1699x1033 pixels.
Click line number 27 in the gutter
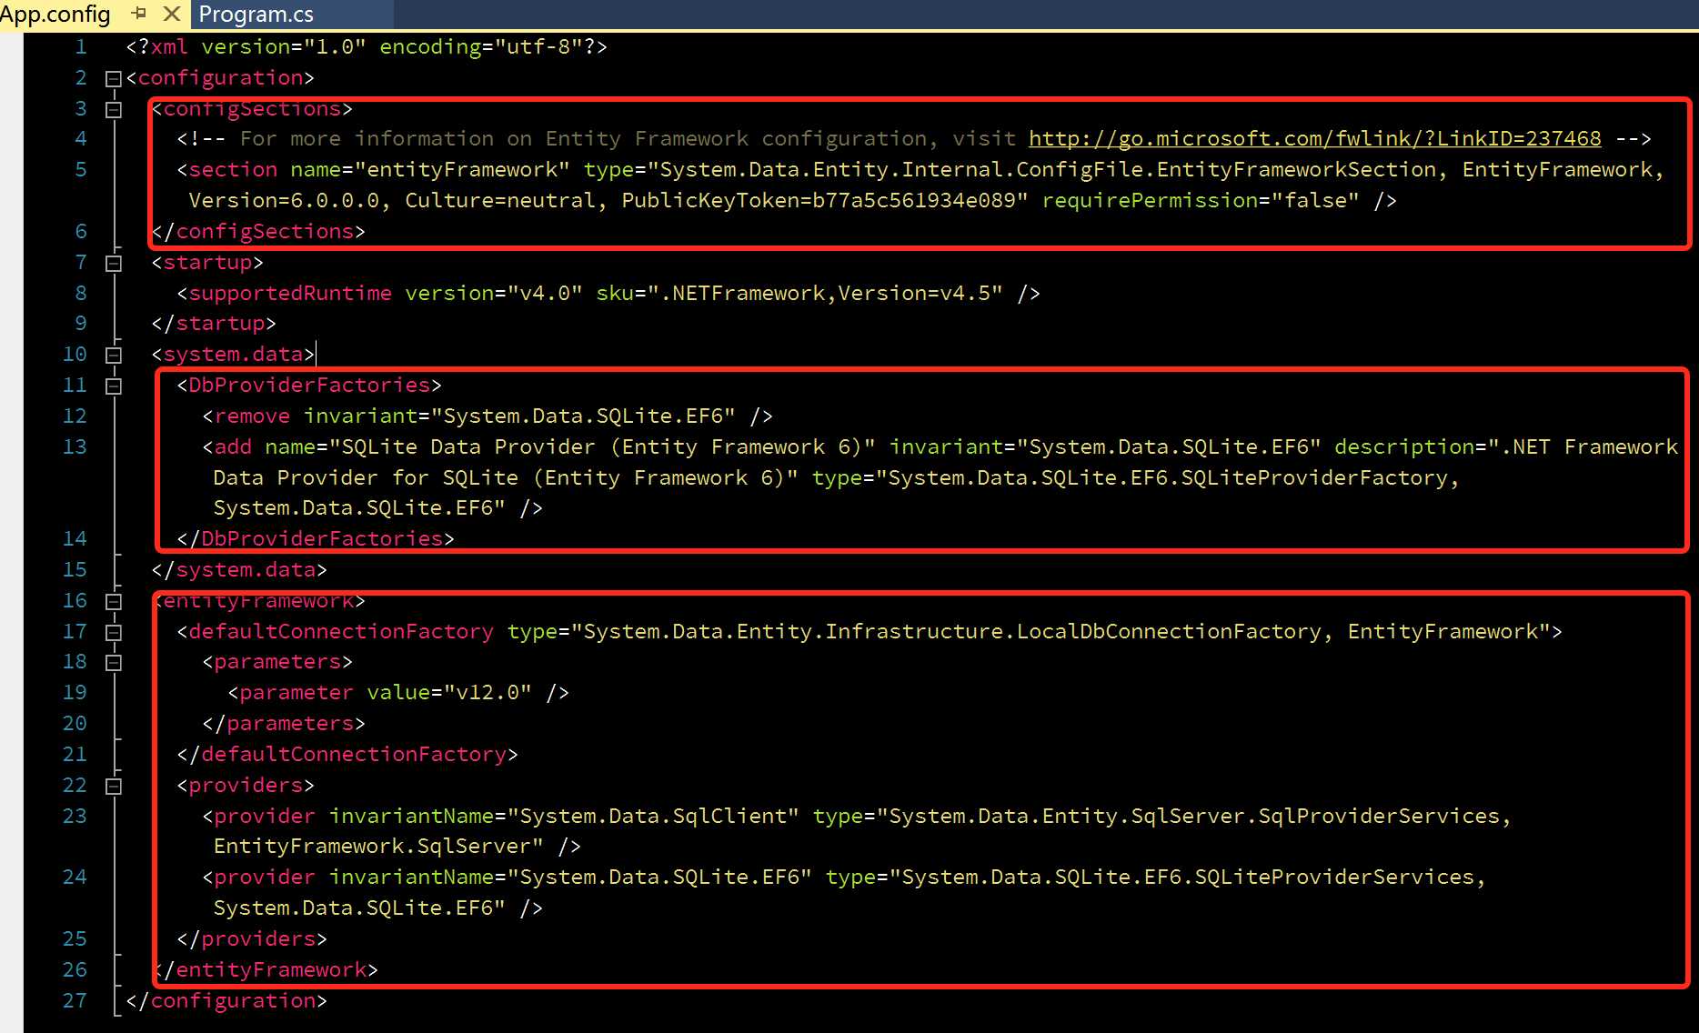(75, 1000)
